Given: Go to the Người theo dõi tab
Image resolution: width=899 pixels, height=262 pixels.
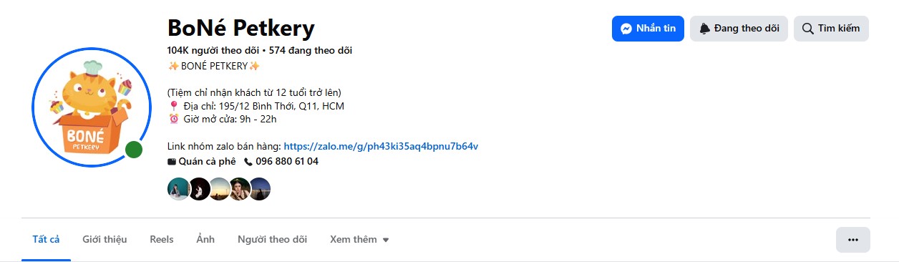Looking at the screenshot, I should coord(272,240).
